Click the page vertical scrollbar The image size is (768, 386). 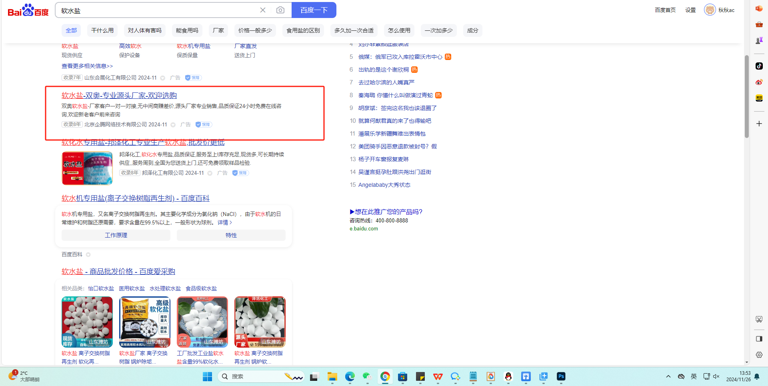[x=746, y=96]
